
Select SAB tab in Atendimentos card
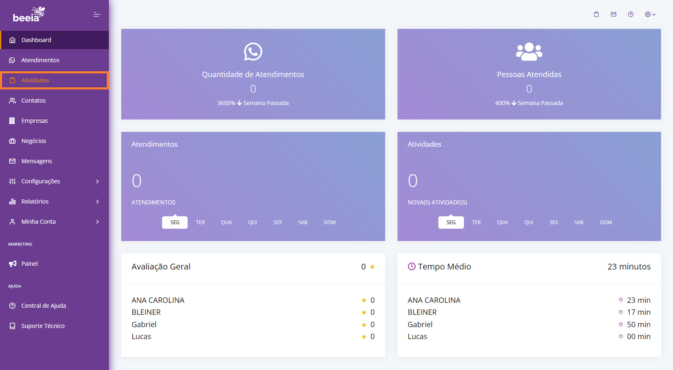point(303,222)
